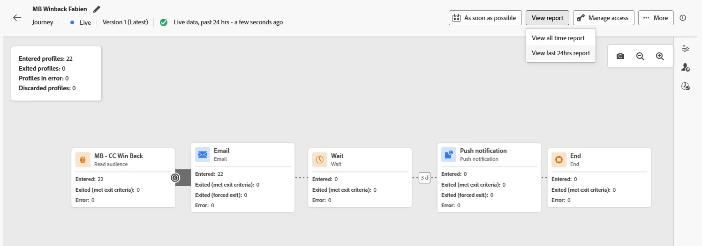Click Version 1 (Latest) label

click(125, 22)
